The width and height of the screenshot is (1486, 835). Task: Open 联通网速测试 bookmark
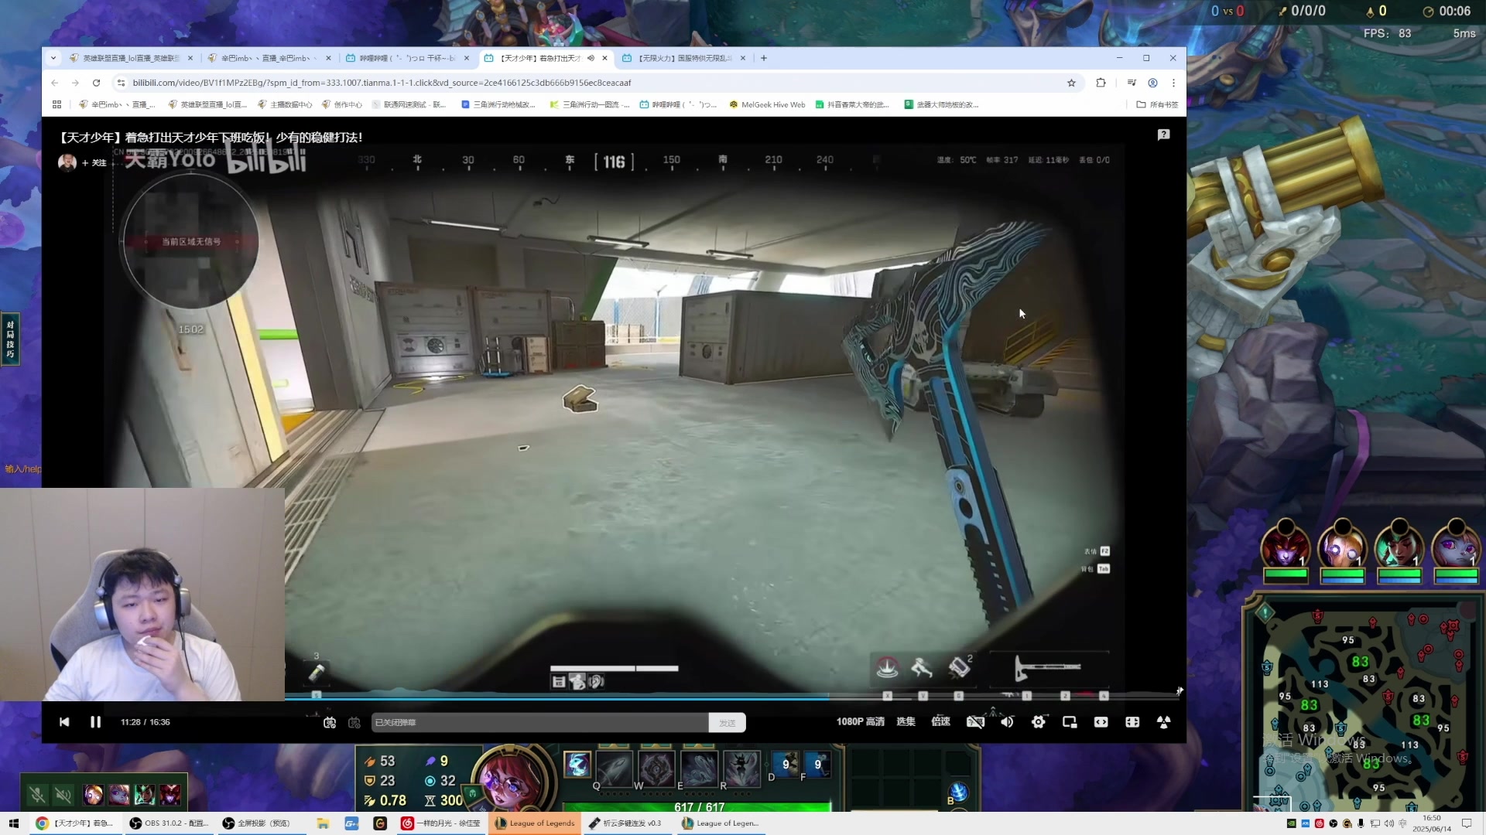coord(409,104)
